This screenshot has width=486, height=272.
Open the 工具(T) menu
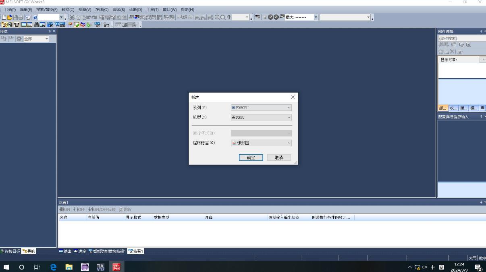coord(152,9)
